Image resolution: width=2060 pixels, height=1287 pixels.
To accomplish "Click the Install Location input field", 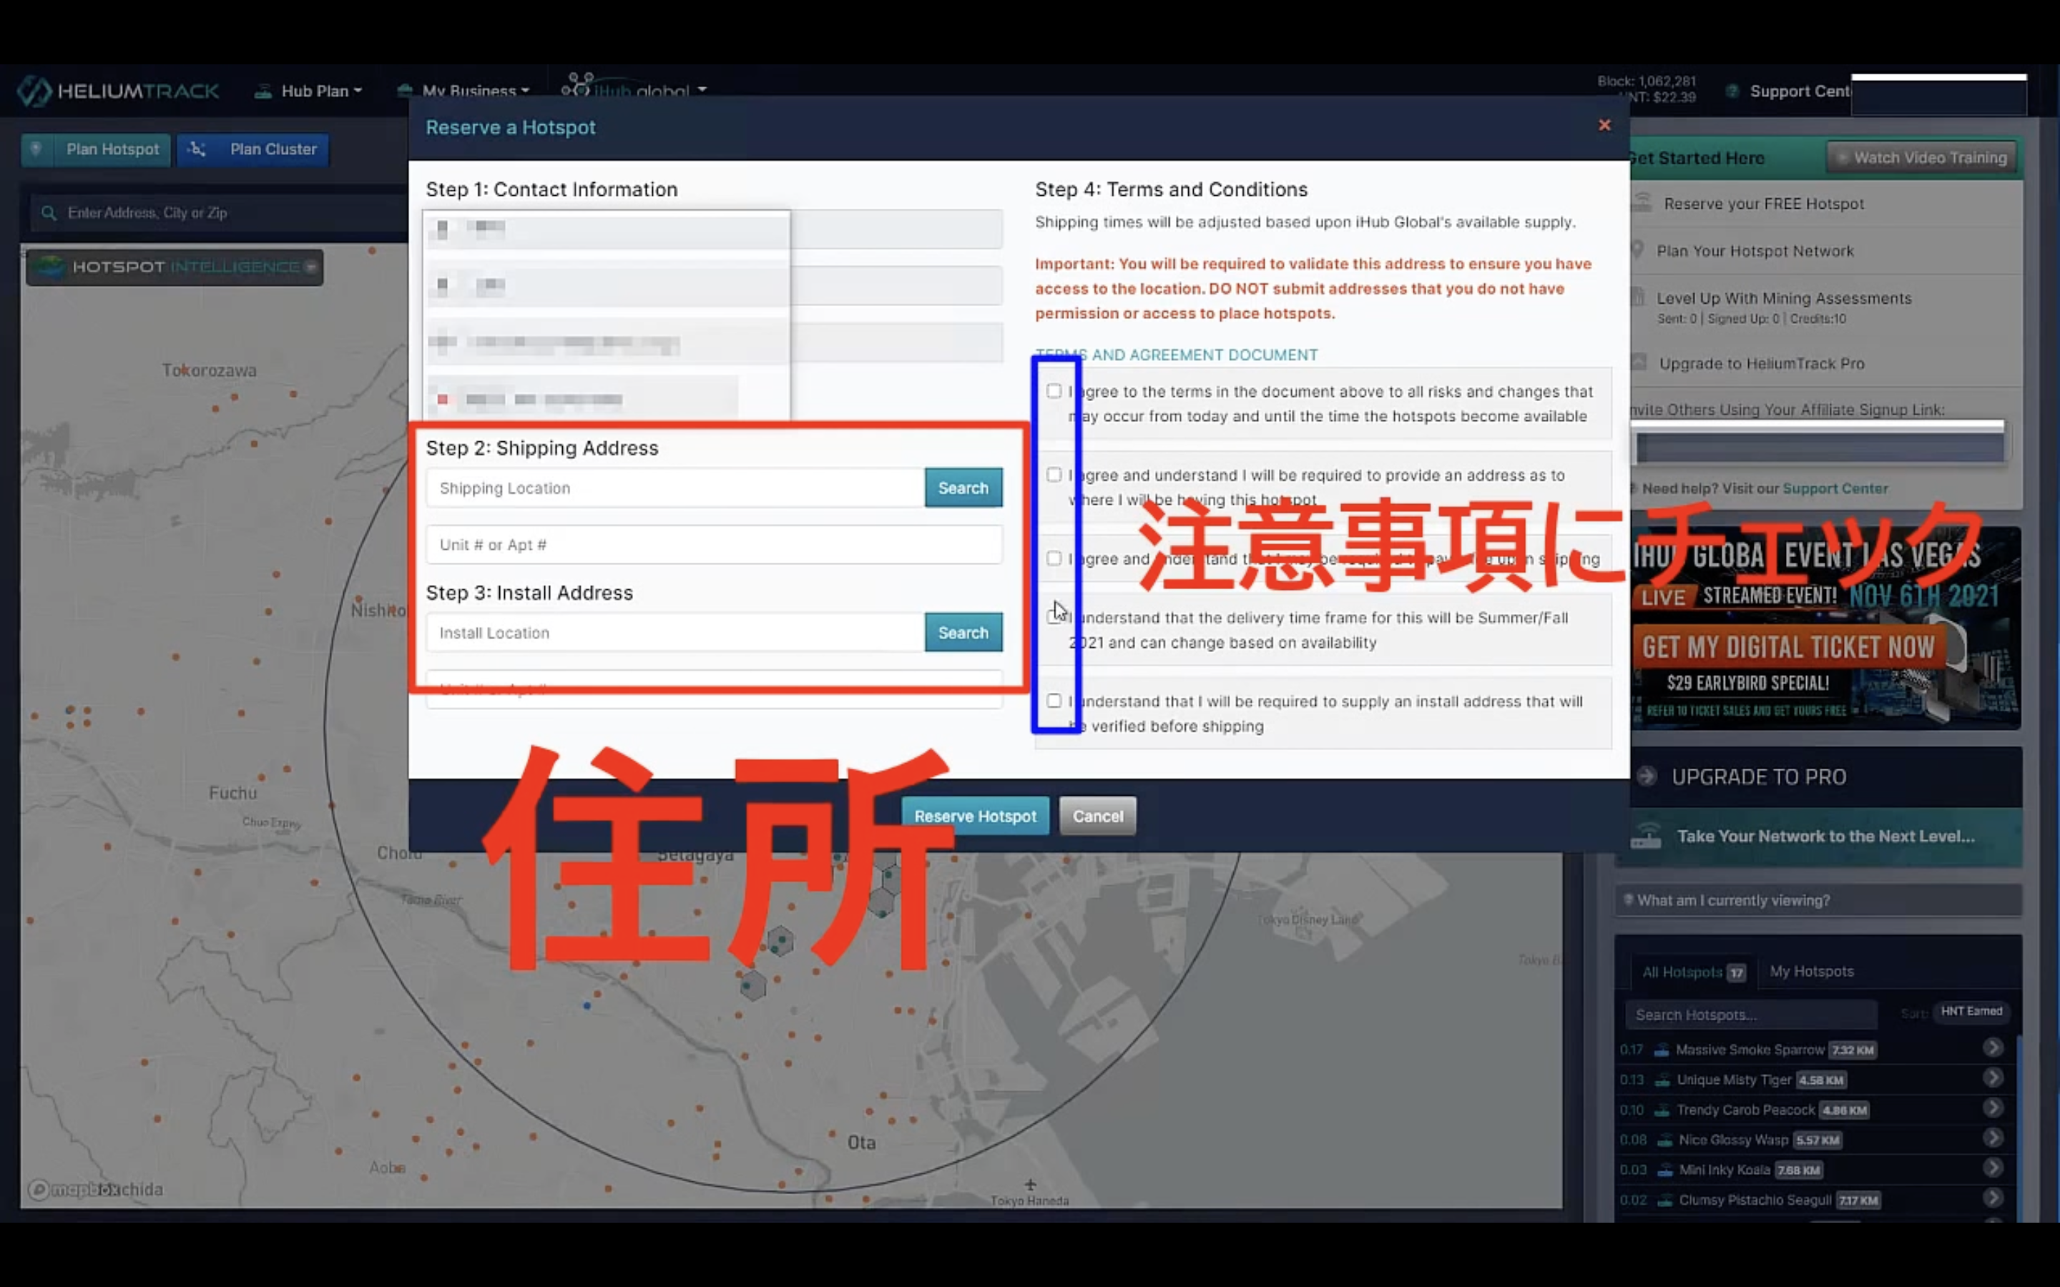I will pyautogui.click(x=675, y=633).
